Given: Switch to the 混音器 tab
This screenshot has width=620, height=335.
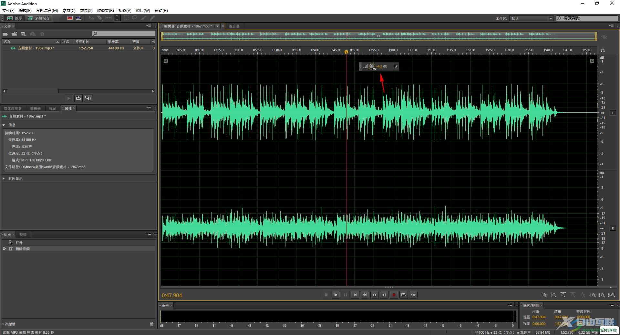Looking at the screenshot, I should click(x=234, y=26).
